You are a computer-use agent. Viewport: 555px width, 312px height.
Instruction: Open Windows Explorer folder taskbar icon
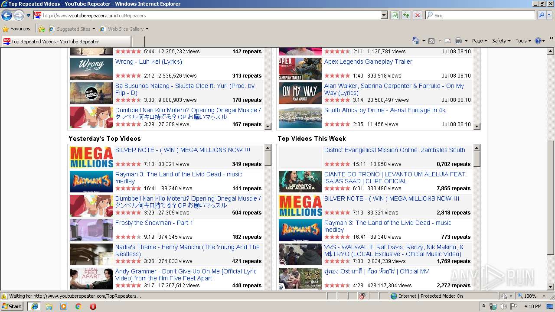(x=49, y=306)
